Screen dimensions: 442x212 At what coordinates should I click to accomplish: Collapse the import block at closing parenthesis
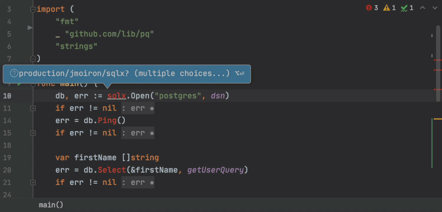(x=33, y=59)
